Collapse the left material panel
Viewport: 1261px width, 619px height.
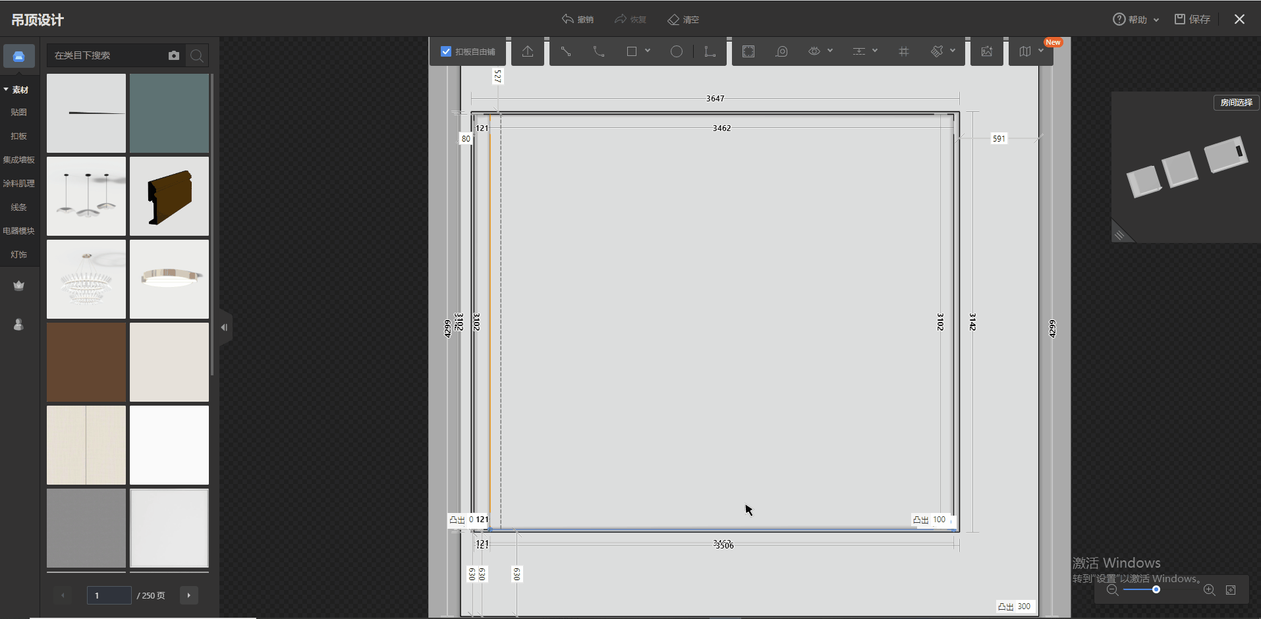click(x=224, y=327)
